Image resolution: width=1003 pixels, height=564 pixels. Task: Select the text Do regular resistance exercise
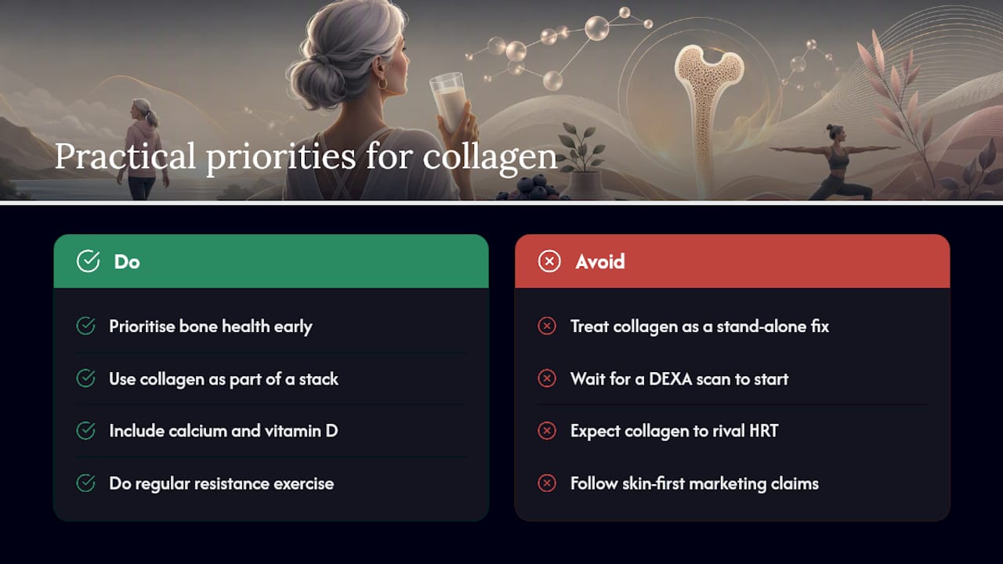point(222,483)
